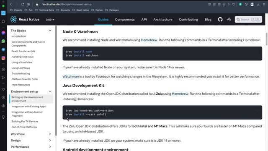Open the GitHub repository icon

click(220, 20)
